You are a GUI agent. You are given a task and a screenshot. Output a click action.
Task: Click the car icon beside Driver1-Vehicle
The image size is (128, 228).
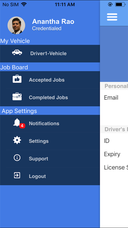(17, 52)
